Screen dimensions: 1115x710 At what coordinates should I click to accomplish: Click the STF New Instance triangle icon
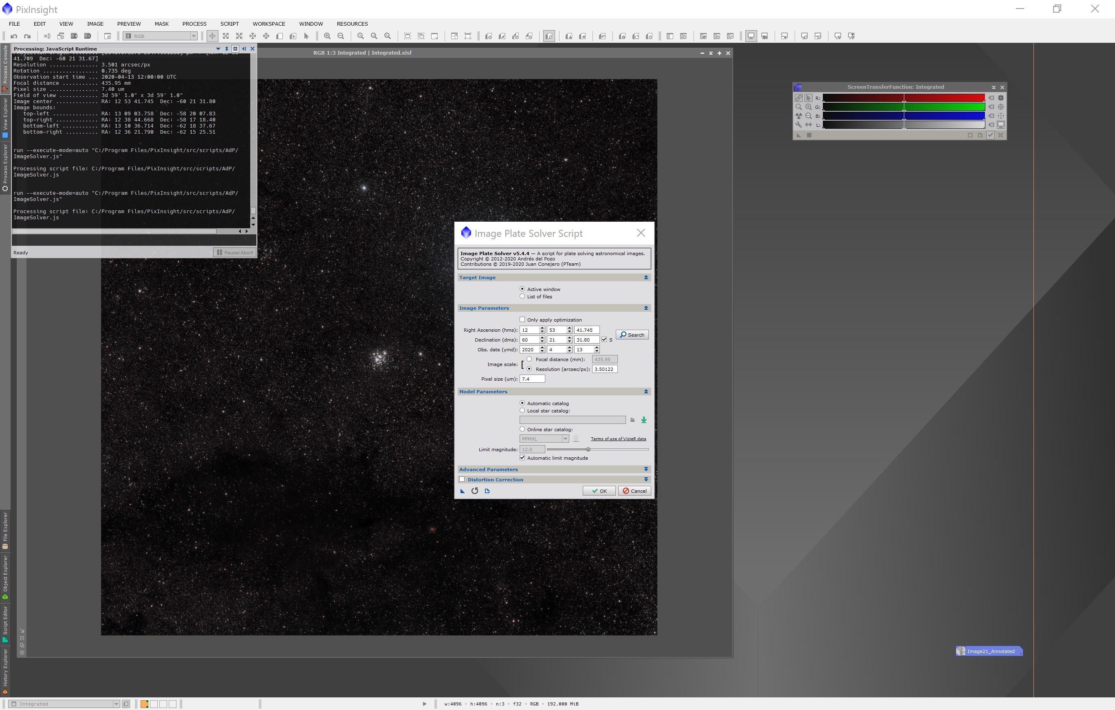(x=799, y=135)
